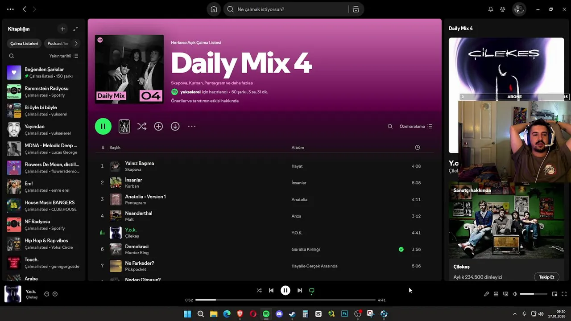The height and width of the screenshot is (321, 571).
Task: Open the Friend Activity icon
Action: 503,9
